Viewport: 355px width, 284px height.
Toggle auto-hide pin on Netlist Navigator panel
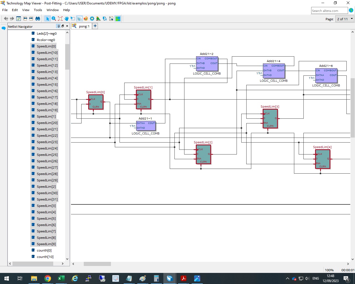pos(58,26)
